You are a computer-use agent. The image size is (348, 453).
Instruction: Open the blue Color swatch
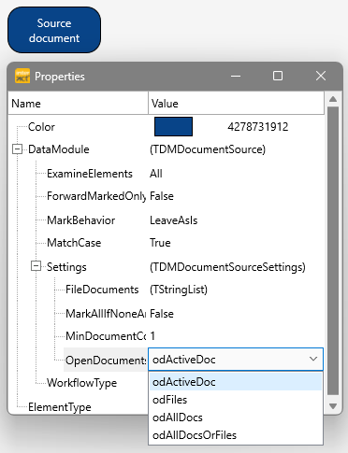(173, 127)
